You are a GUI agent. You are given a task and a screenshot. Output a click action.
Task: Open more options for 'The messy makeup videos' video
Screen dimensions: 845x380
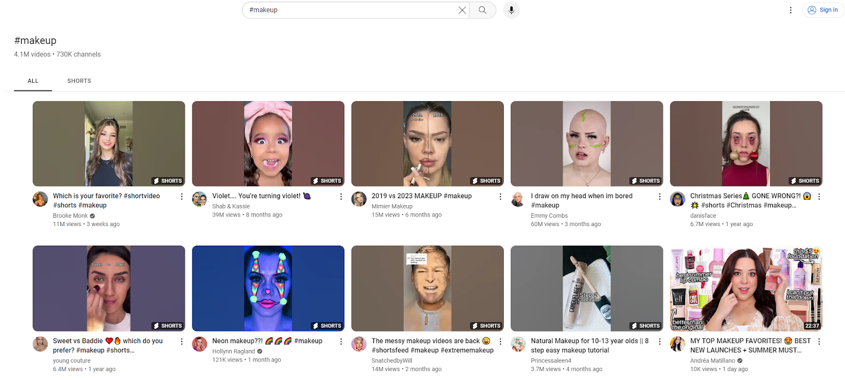point(500,342)
